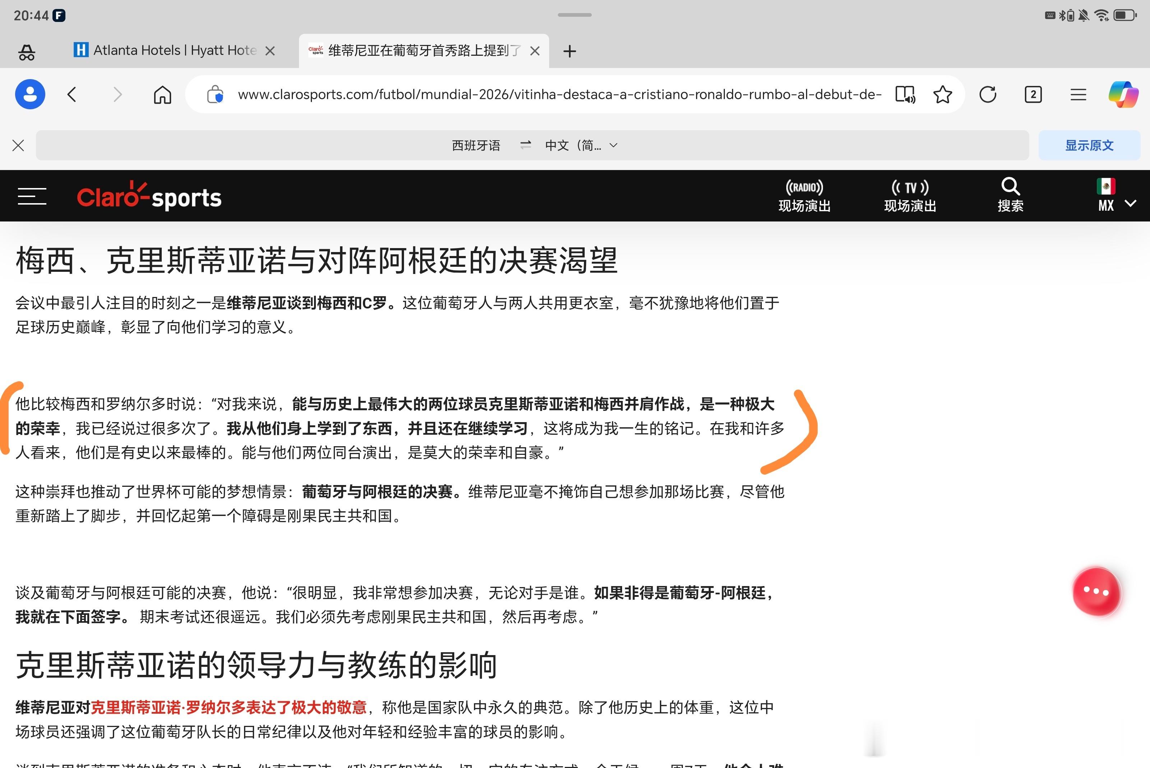Go back to previous page
This screenshot has width=1150, height=768.
click(x=72, y=94)
